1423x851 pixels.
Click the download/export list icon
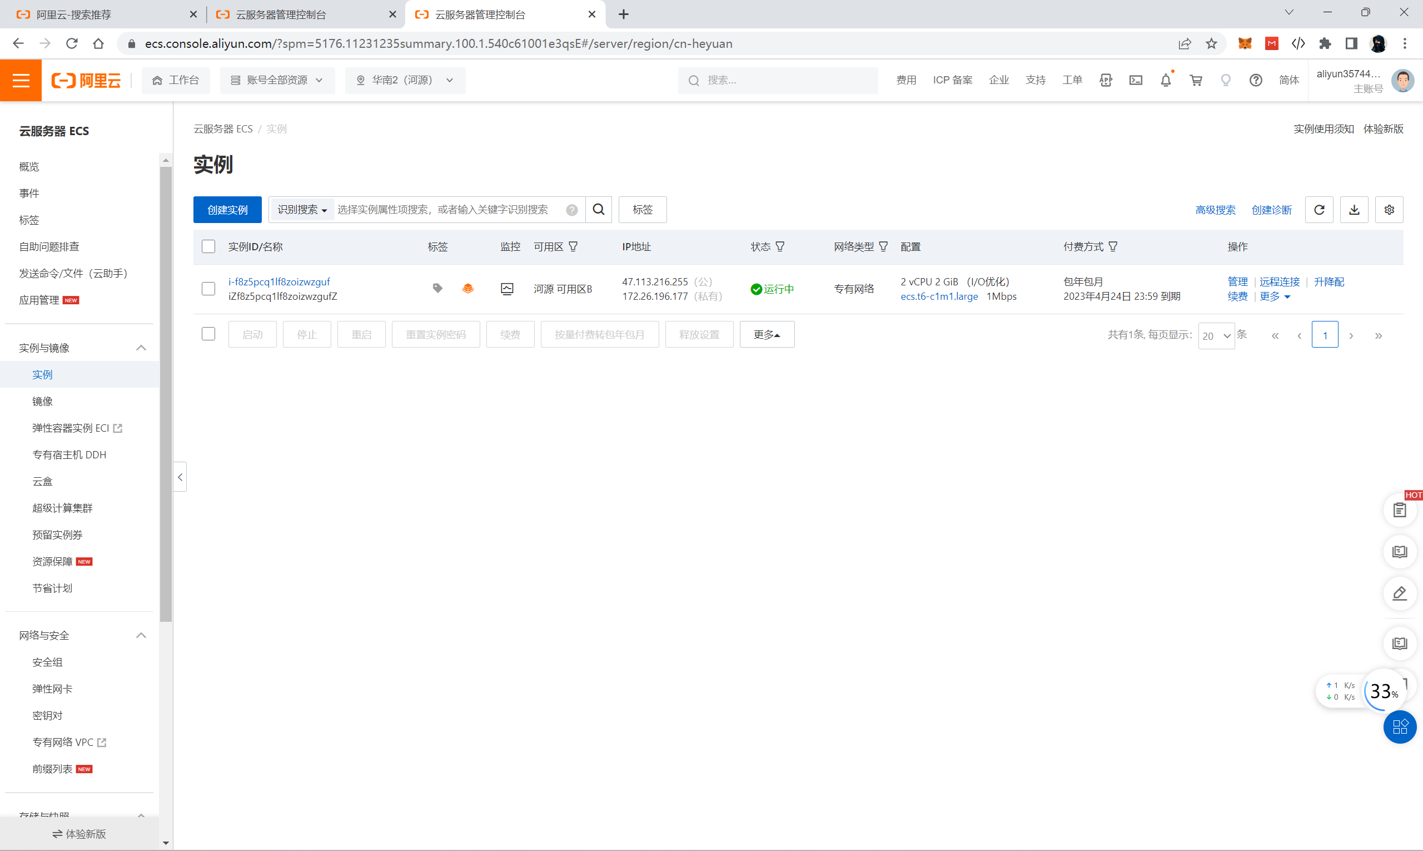click(x=1354, y=209)
